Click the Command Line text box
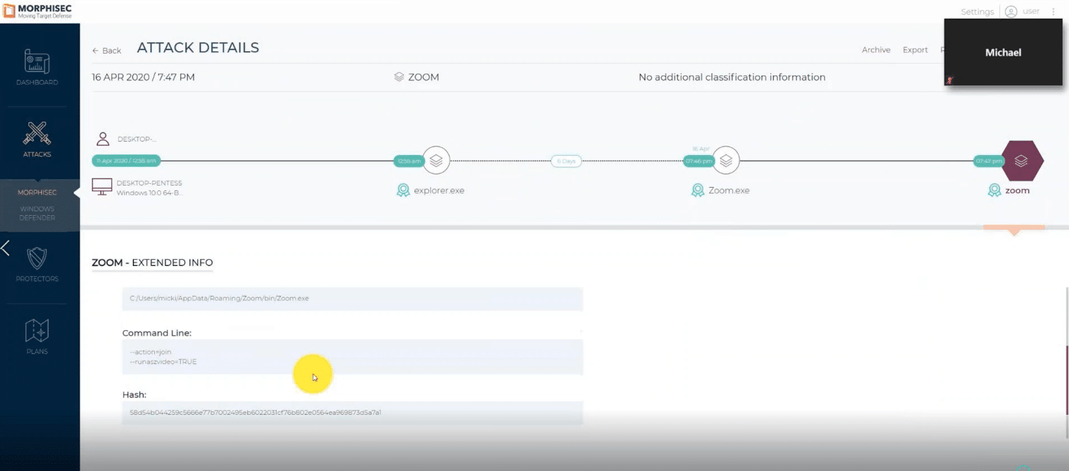The width and height of the screenshot is (1069, 471). 352,357
